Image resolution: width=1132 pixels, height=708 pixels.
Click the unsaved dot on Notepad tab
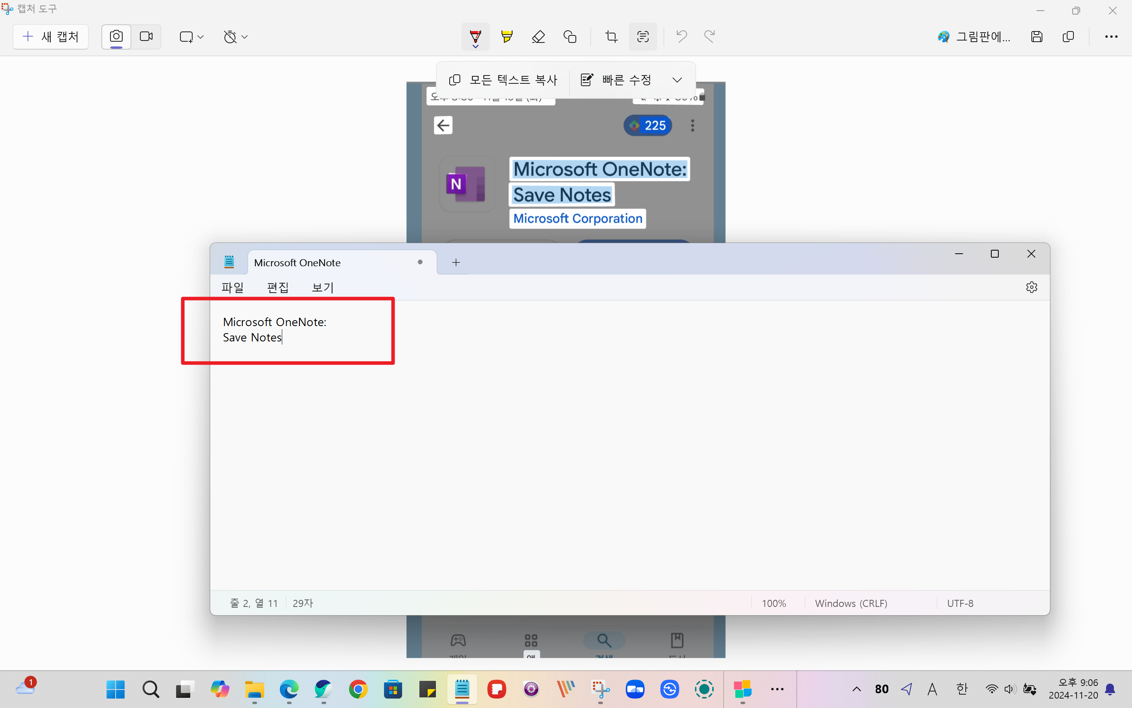coord(420,262)
